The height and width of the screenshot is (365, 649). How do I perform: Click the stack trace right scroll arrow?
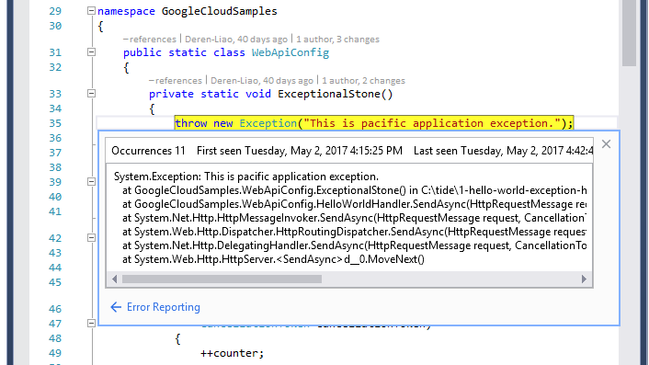point(584,279)
